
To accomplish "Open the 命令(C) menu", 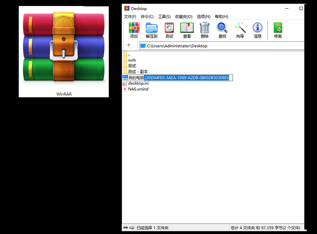I will 147,17.
